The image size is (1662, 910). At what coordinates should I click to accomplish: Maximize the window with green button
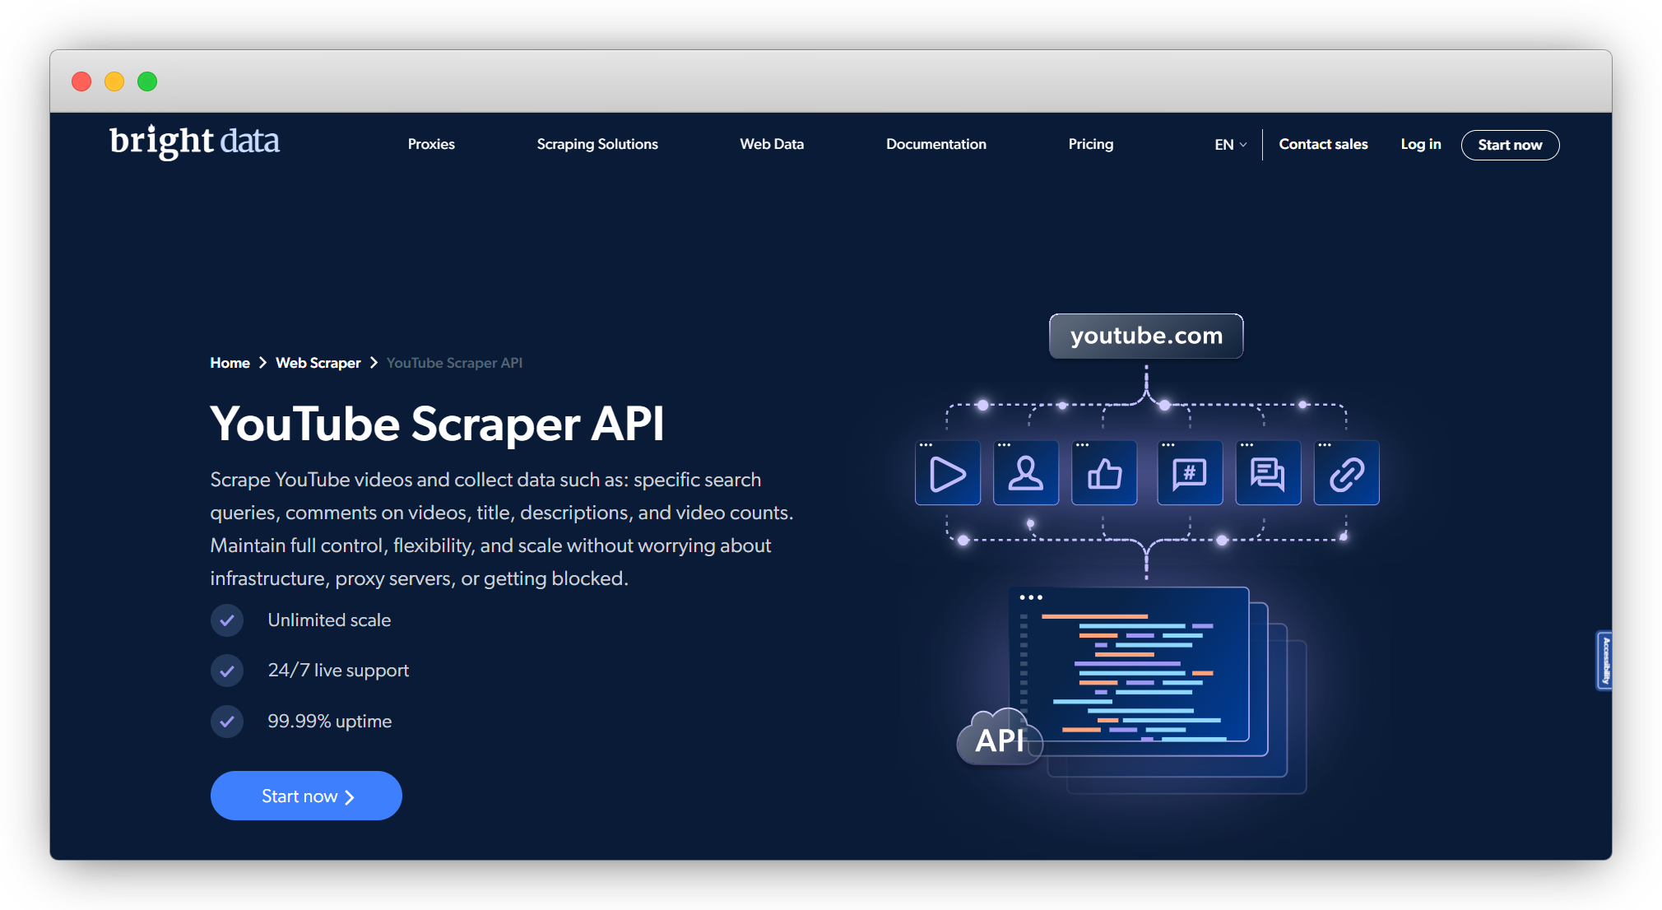click(147, 81)
